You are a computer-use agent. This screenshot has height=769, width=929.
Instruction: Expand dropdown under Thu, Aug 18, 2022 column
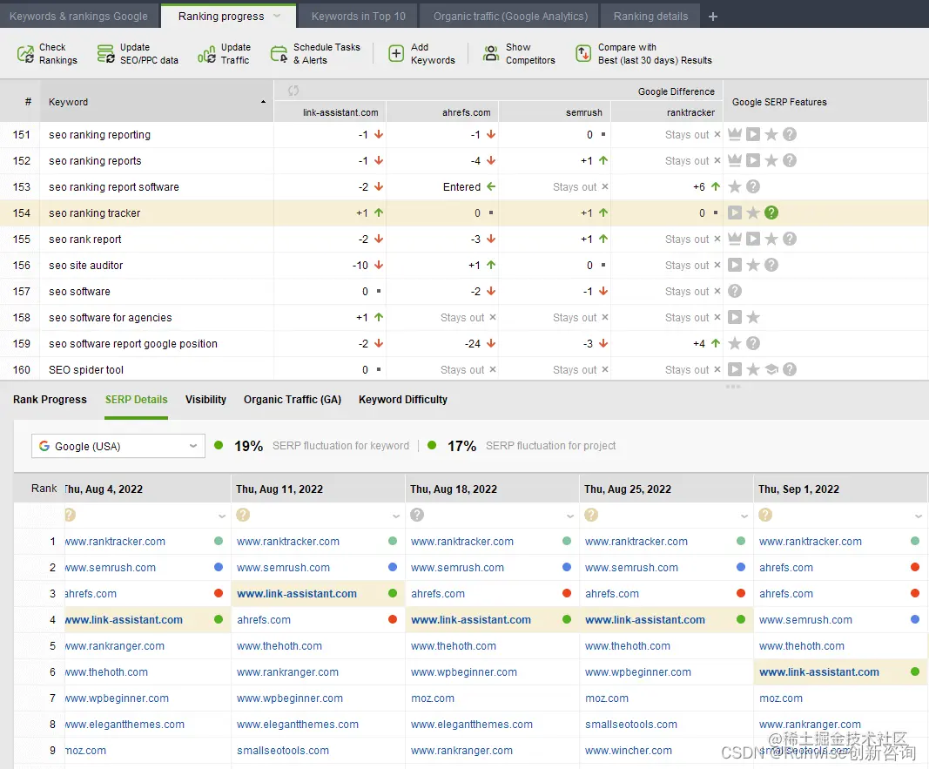pyautogui.click(x=570, y=516)
